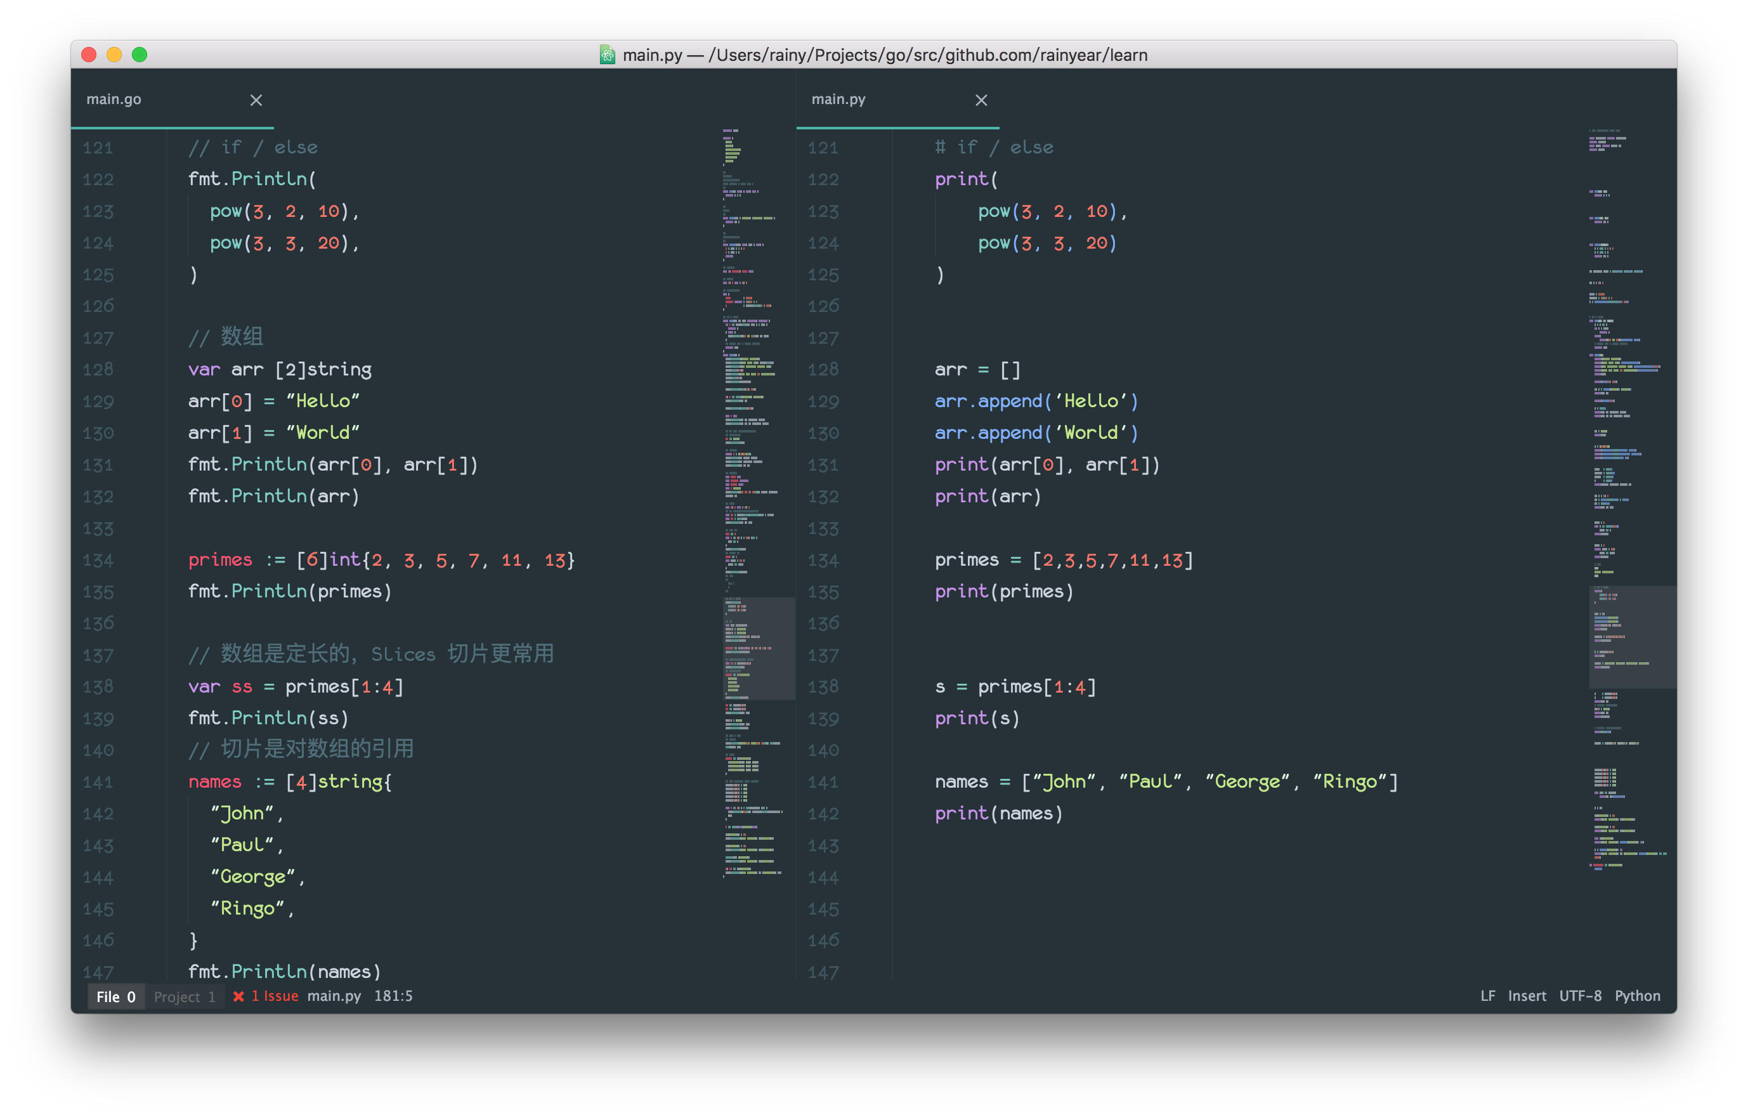This screenshot has height=1115, width=1748.
Task: Open the LF line-ending selector
Action: 1487,996
